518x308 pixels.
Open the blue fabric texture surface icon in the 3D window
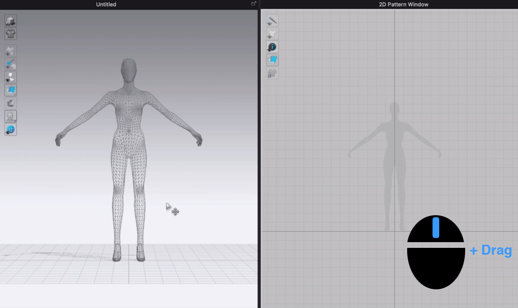click(10, 90)
